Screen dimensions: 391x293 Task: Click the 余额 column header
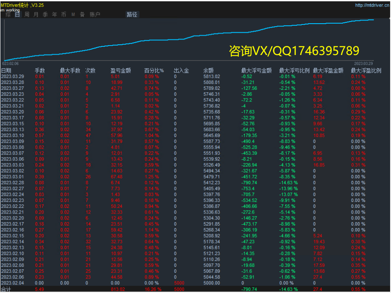tap(208, 70)
